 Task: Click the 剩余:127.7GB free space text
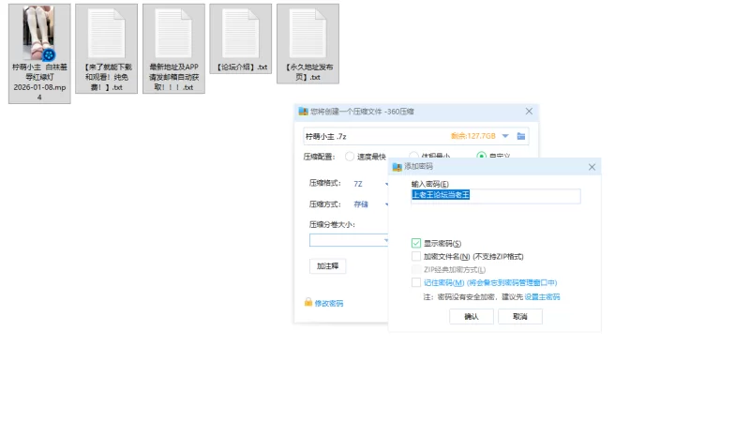tap(473, 136)
